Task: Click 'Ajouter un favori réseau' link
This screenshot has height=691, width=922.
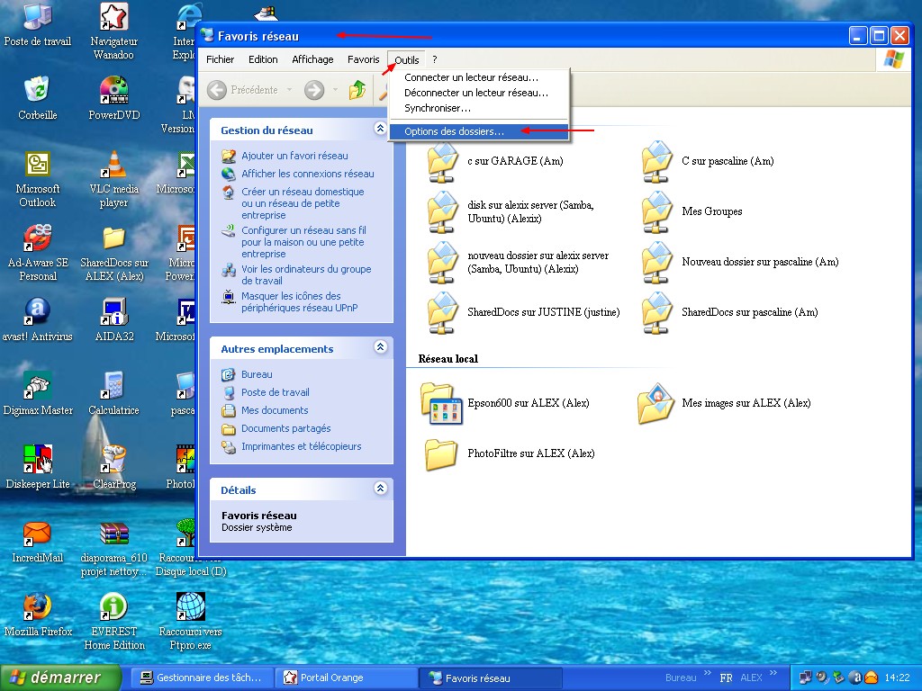Action: [294, 156]
